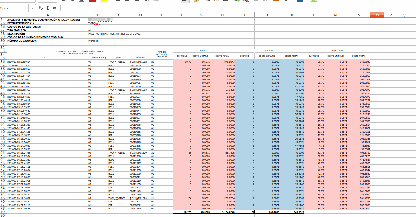Select the 'CÓDIGO DE LA EXISTENCIA:' cell
The height and width of the screenshot is (217, 416).
click(x=48, y=27)
